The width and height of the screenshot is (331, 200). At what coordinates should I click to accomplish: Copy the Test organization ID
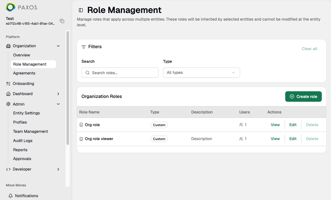pos(62,21)
